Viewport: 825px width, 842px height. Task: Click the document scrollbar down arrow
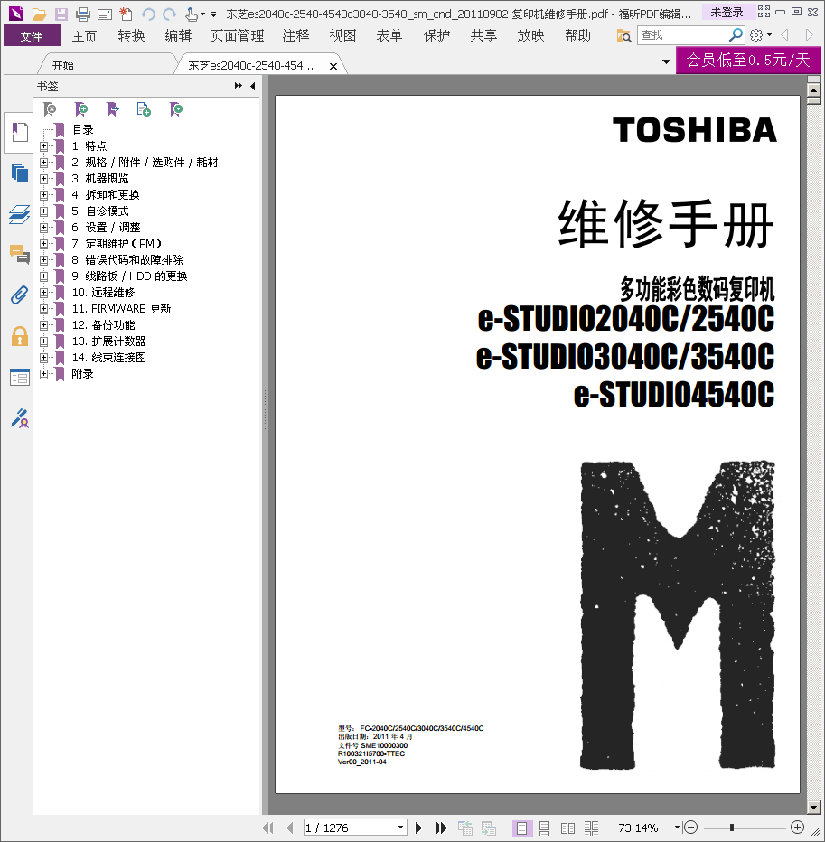tap(814, 807)
